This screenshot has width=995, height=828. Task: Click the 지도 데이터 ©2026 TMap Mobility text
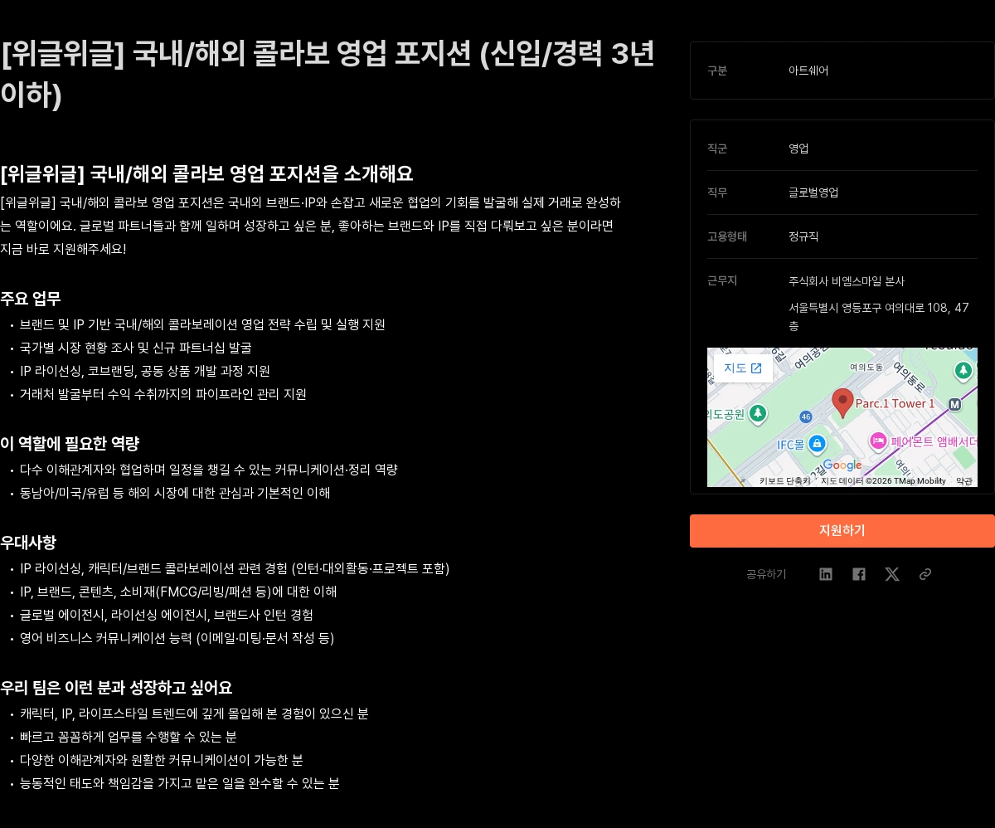point(883,481)
